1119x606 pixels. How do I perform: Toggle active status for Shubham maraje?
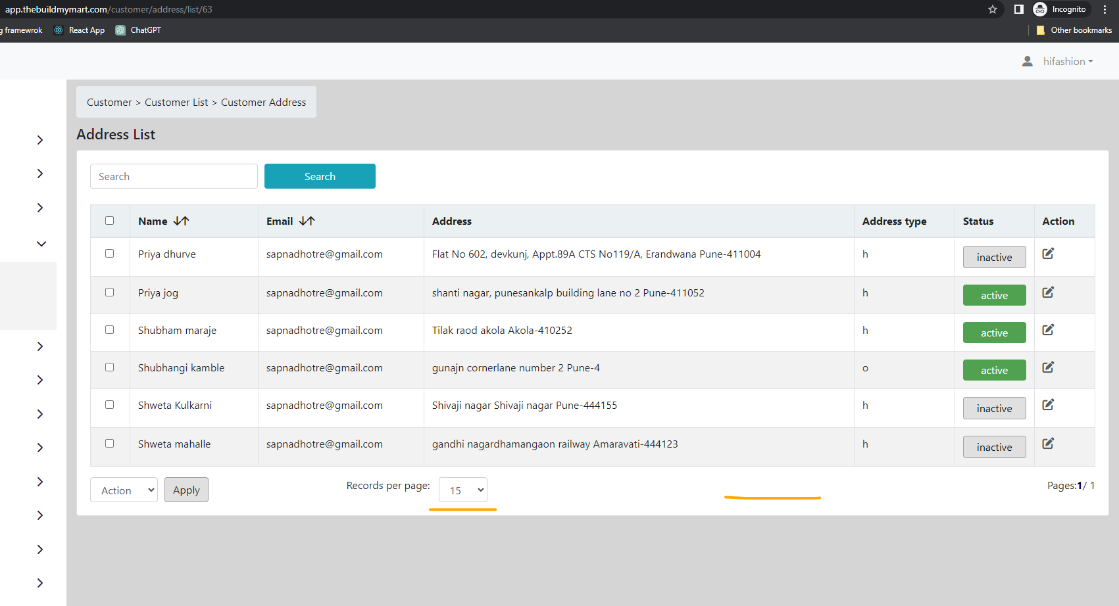[x=994, y=333]
